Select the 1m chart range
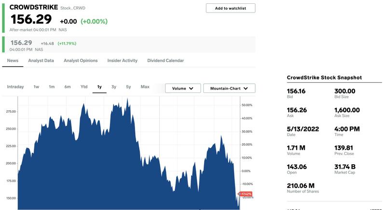Image resolution: width=386 pixels, height=210 pixels. point(52,87)
